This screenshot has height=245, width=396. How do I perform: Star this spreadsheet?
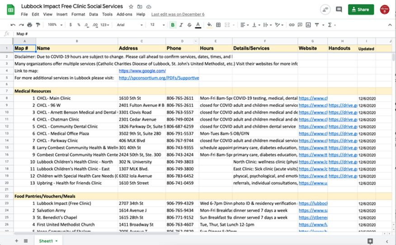[x=131, y=7]
